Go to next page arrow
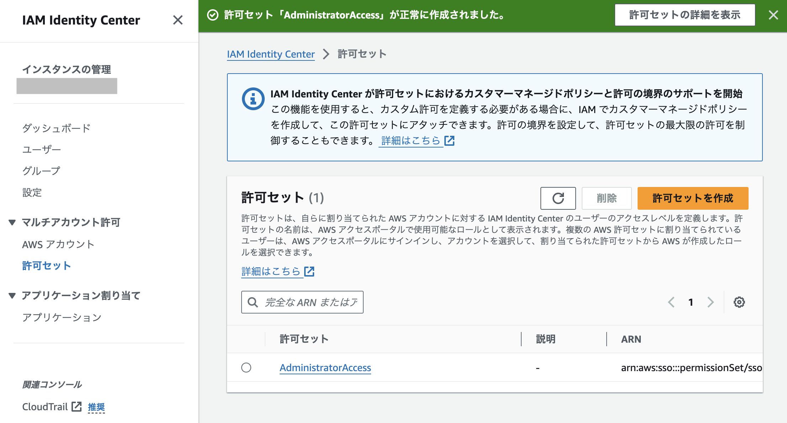The width and height of the screenshot is (787, 423). point(710,302)
